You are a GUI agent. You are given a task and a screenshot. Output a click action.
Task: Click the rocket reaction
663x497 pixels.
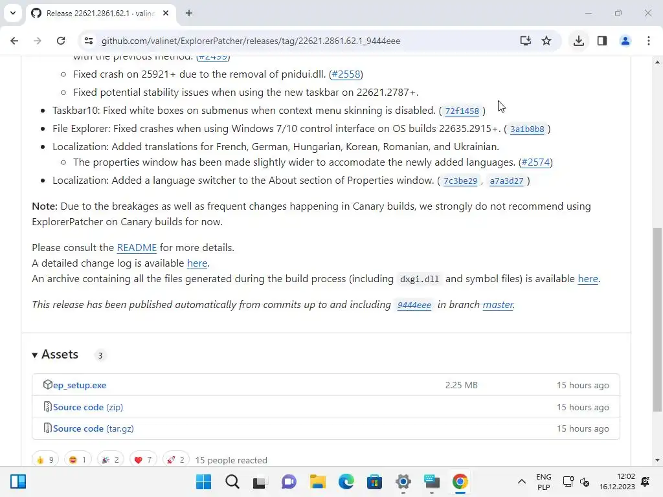point(175,460)
